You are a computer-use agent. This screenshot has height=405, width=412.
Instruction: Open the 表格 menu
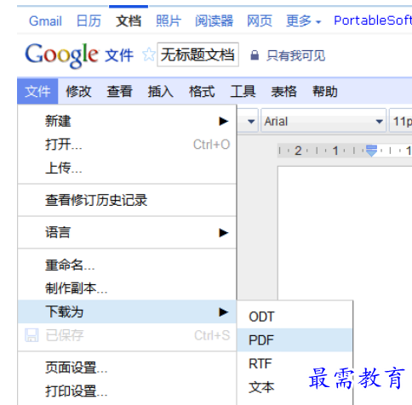[x=283, y=91]
